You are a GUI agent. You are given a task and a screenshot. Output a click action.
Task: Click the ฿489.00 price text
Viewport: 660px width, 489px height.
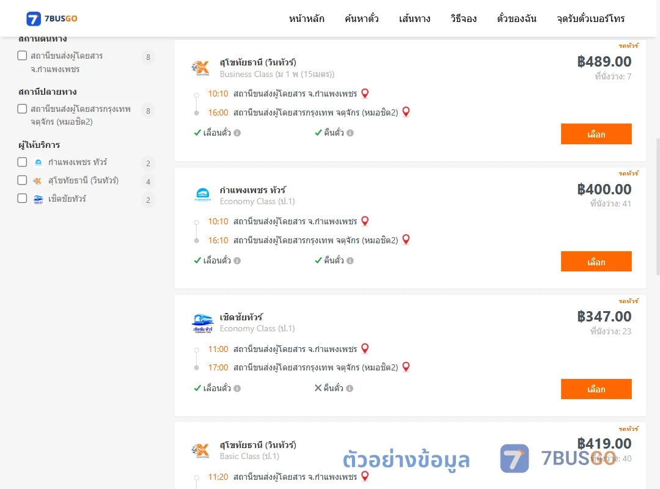tap(604, 62)
